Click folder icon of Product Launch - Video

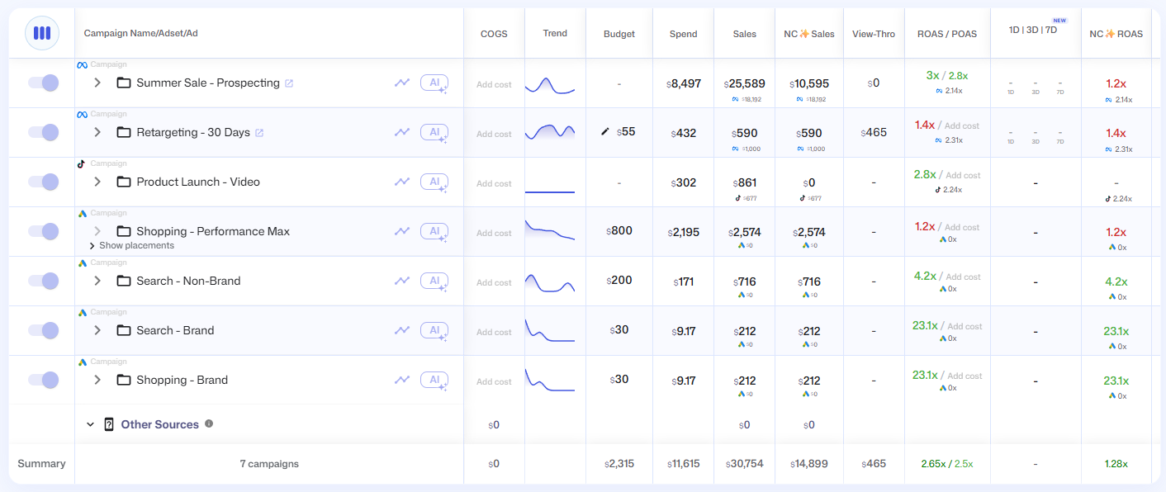pyautogui.click(x=124, y=182)
